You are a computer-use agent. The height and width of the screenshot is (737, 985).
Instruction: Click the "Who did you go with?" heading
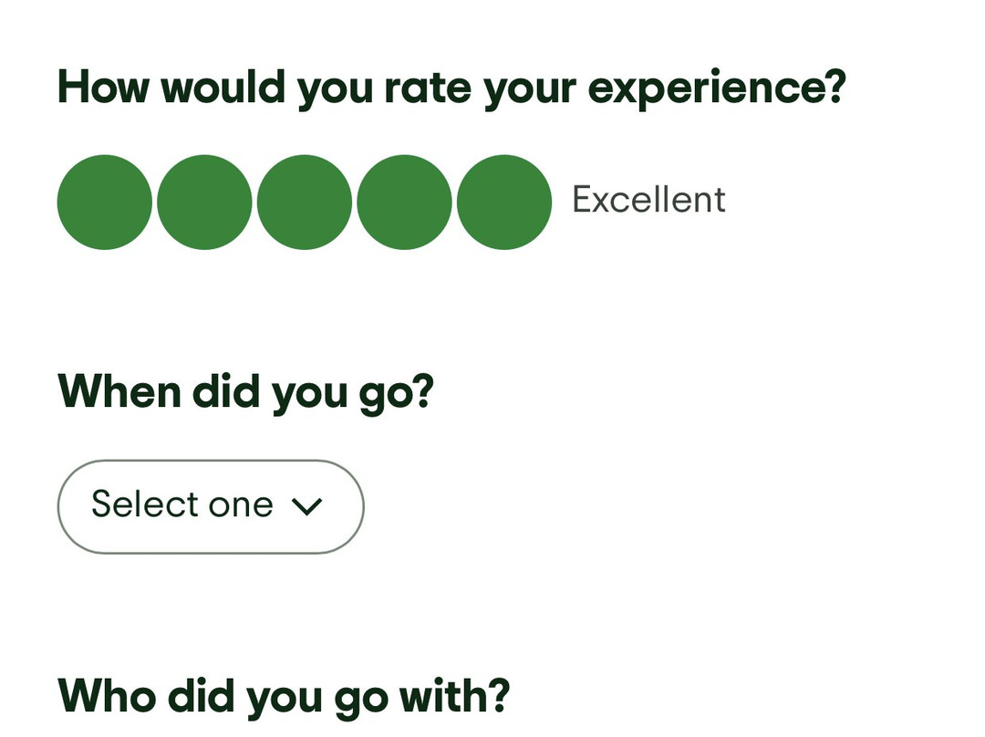click(x=283, y=696)
